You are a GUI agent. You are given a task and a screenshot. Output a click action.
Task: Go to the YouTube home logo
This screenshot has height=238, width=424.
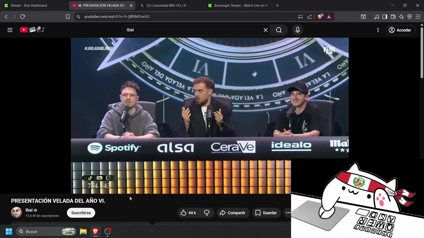(32, 30)
